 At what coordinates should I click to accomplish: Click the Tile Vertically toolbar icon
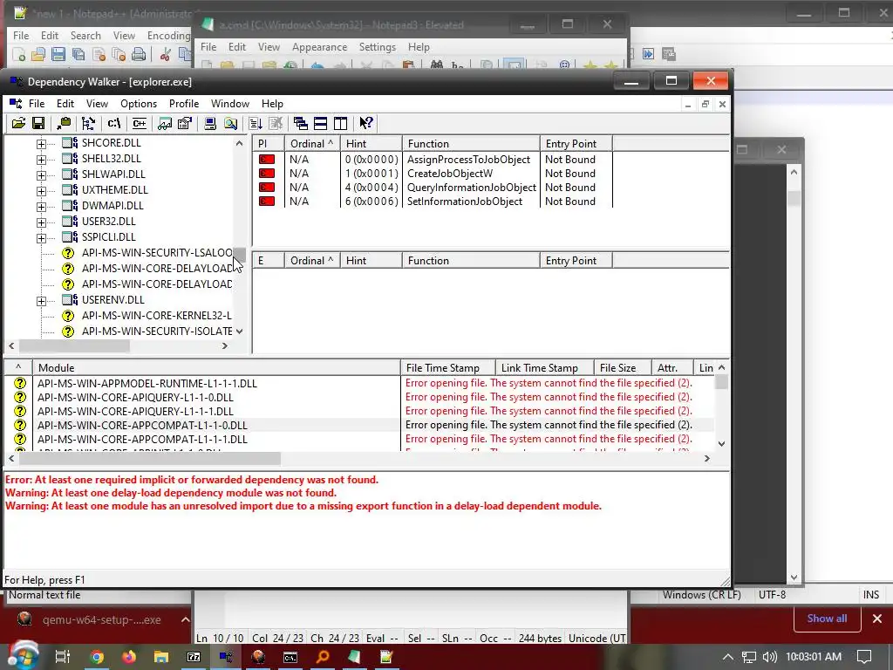tap(341, 123)
